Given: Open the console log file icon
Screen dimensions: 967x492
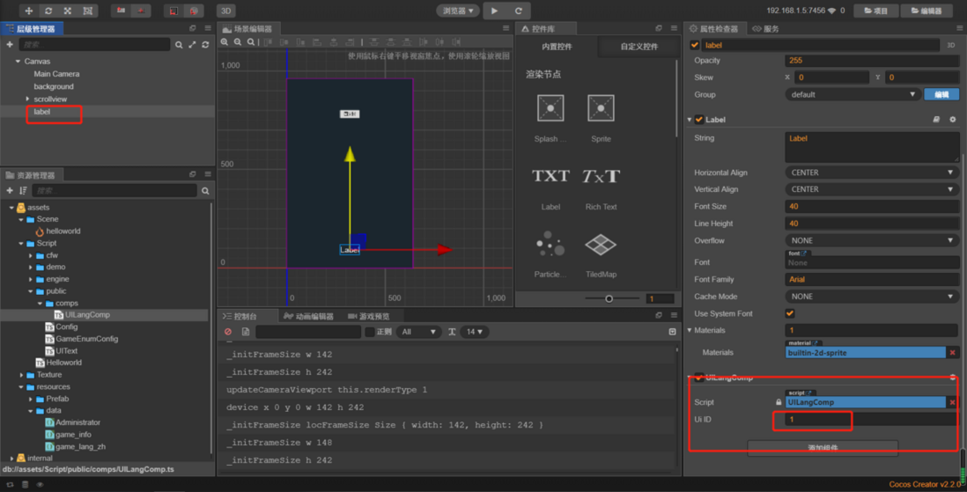Looking at the screenshot, I should click(246, 332).
